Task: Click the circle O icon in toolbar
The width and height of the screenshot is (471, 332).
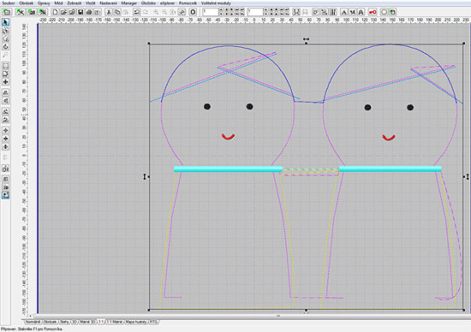Action: tap(194, 12)
